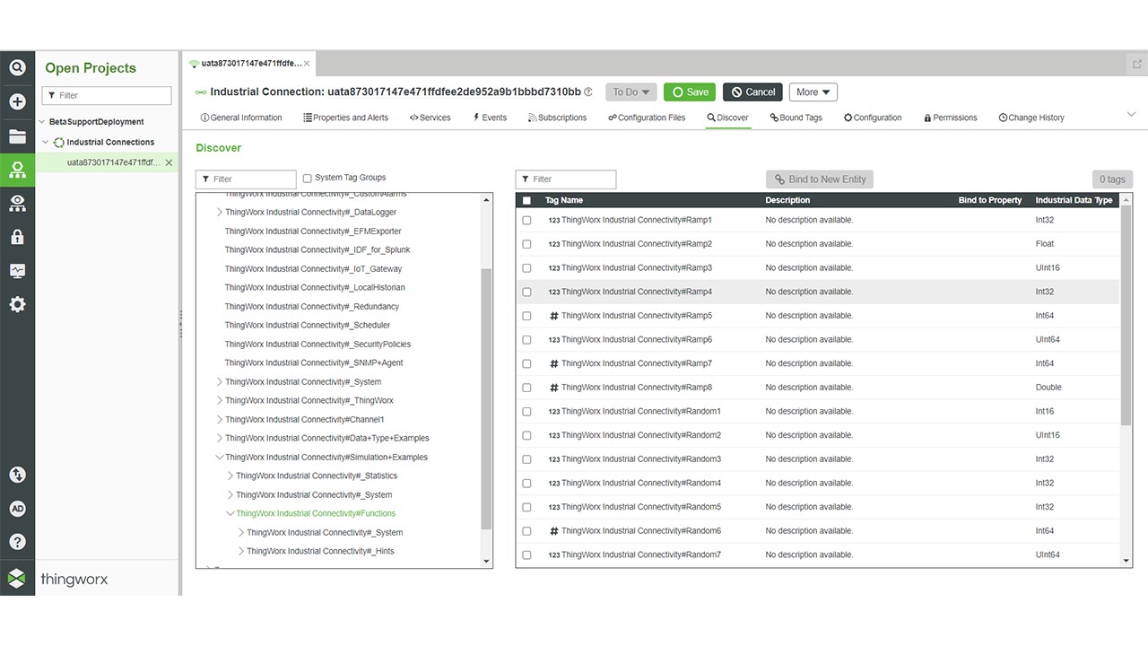
Task: Open the General Information tab
Action: point(241,118)
